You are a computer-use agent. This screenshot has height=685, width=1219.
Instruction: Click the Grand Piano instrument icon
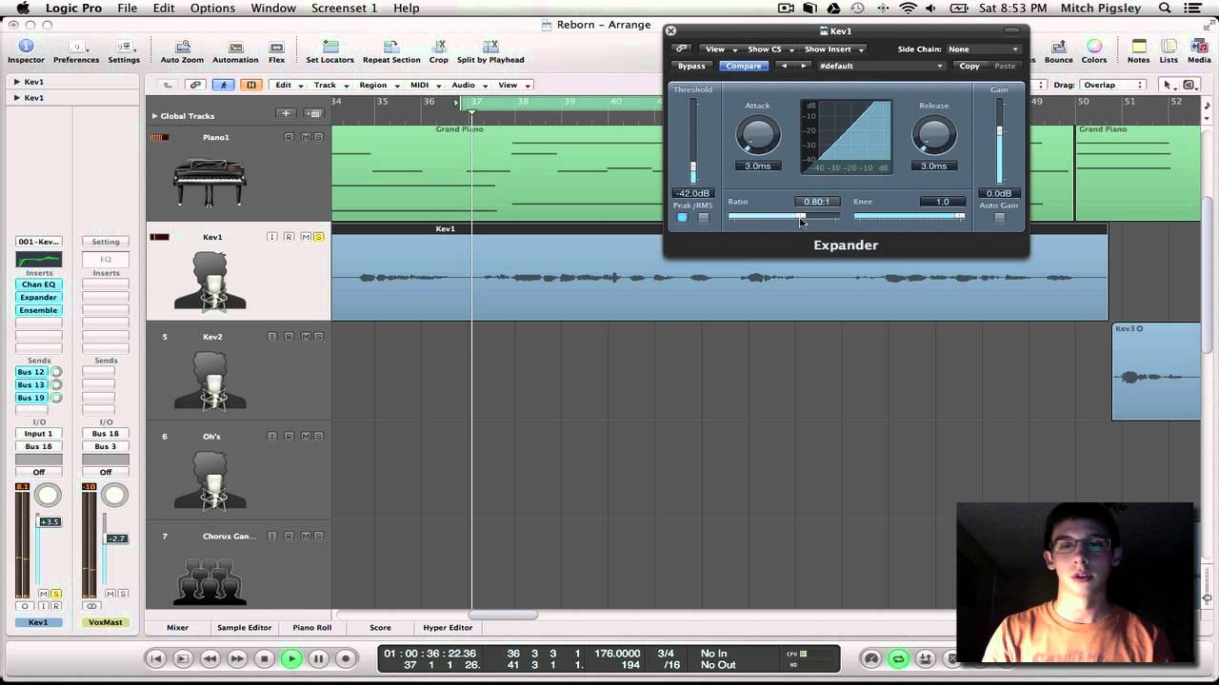(x=210, y=181)
